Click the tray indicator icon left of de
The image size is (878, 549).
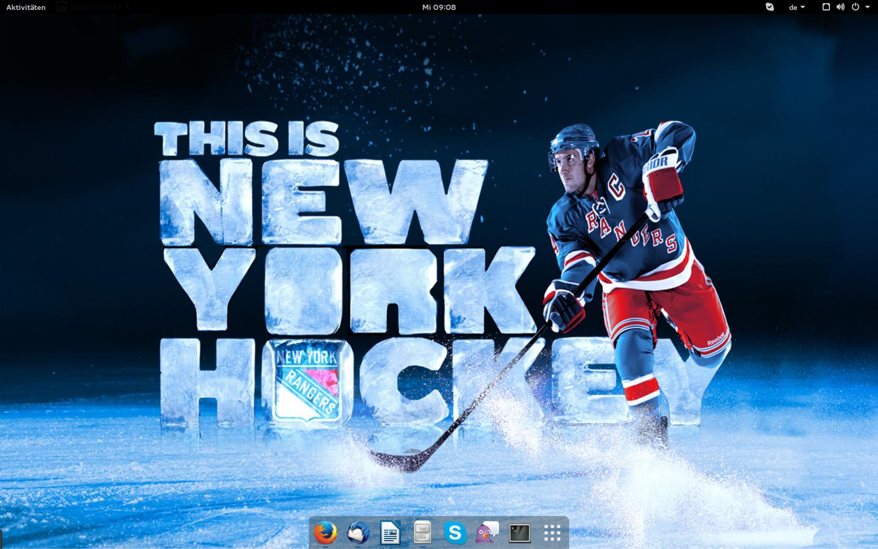(770, 7)
